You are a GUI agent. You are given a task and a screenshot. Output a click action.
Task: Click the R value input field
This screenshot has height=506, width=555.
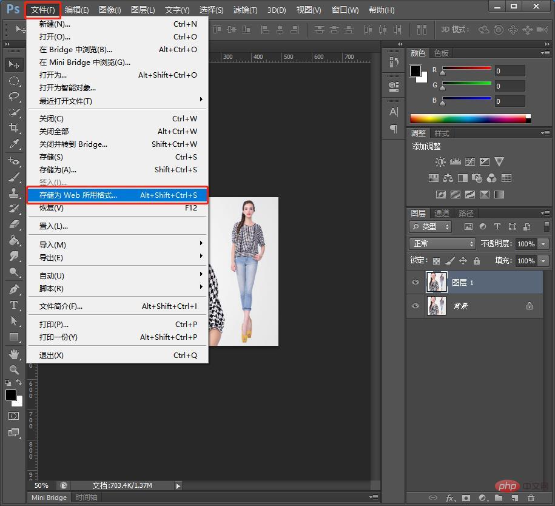[x=510, y=71]
